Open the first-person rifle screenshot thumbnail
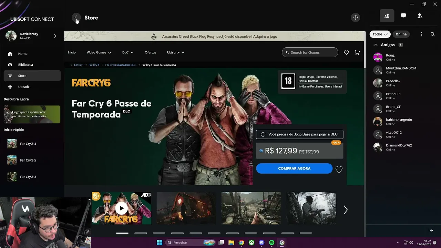Viewport: 441px width, 248px height. tap(251, 208)
